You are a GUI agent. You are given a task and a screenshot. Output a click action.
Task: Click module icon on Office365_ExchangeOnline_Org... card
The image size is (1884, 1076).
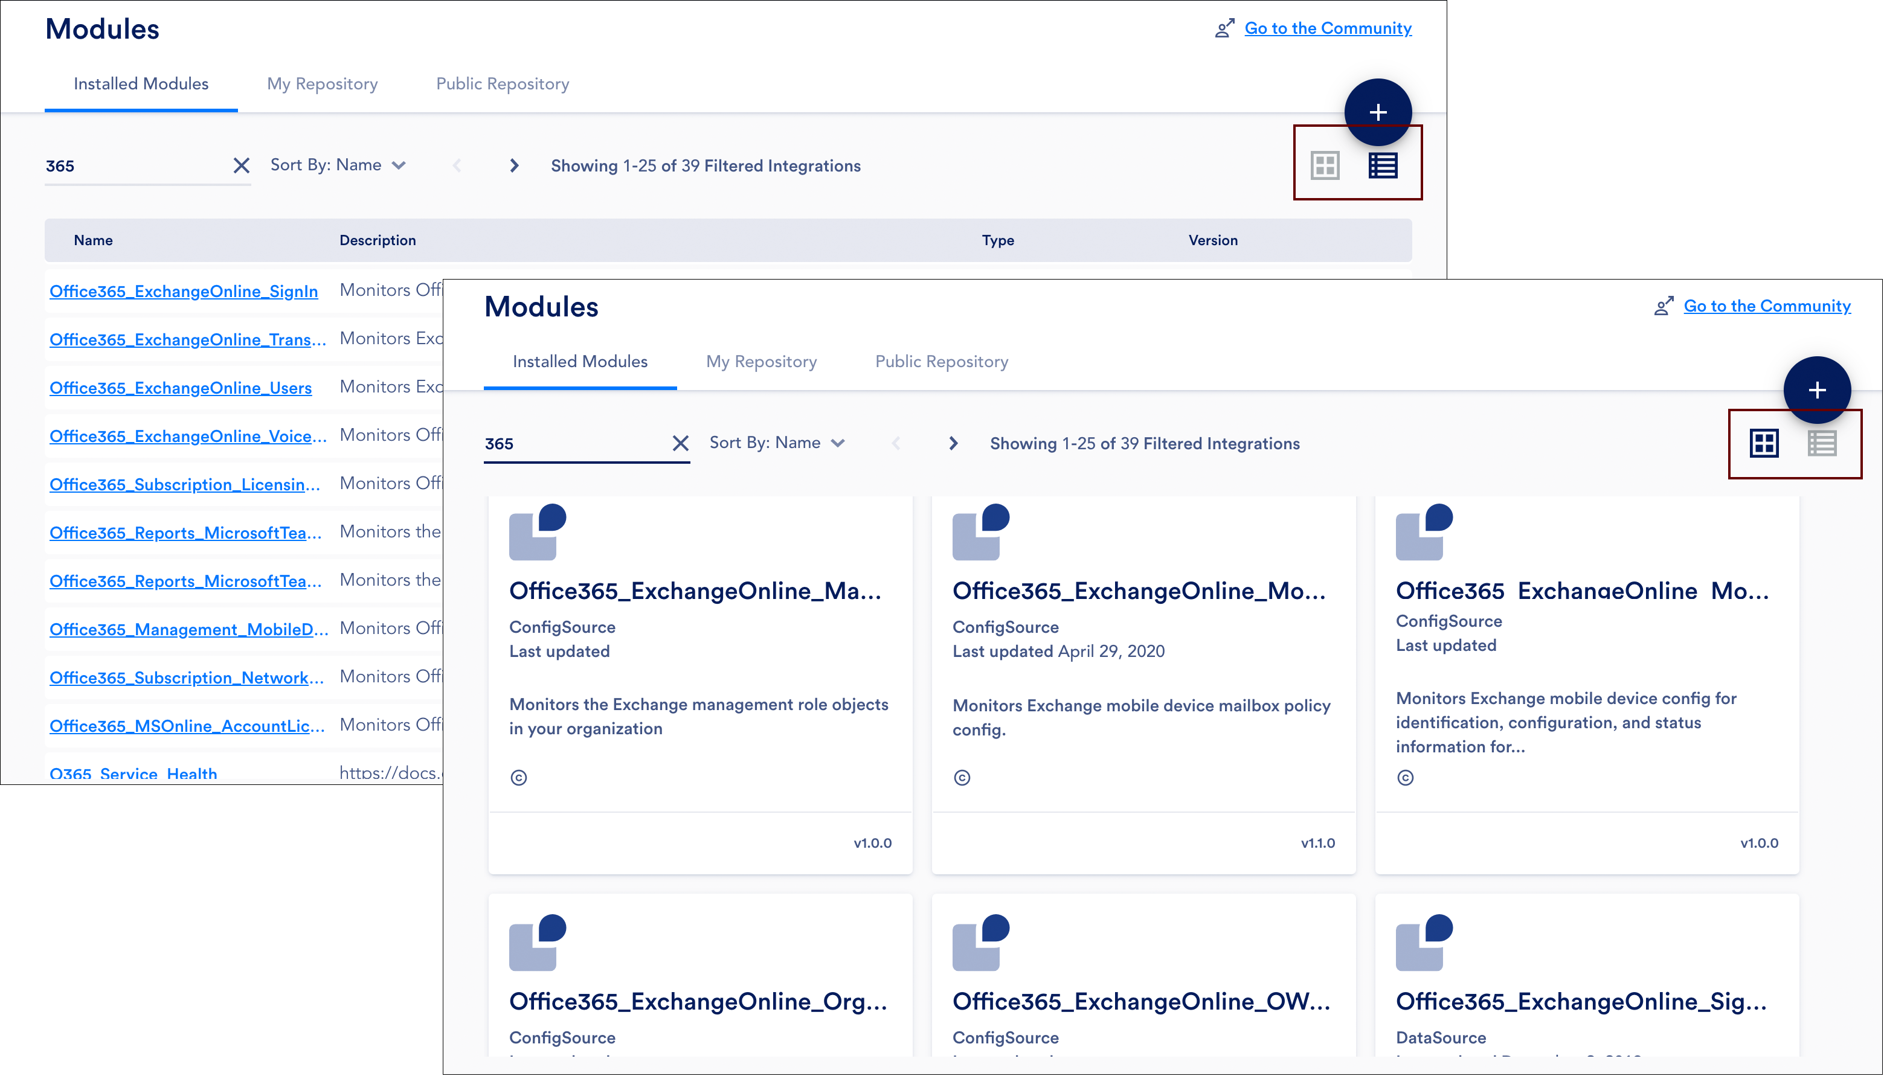(x=538, y=942)
